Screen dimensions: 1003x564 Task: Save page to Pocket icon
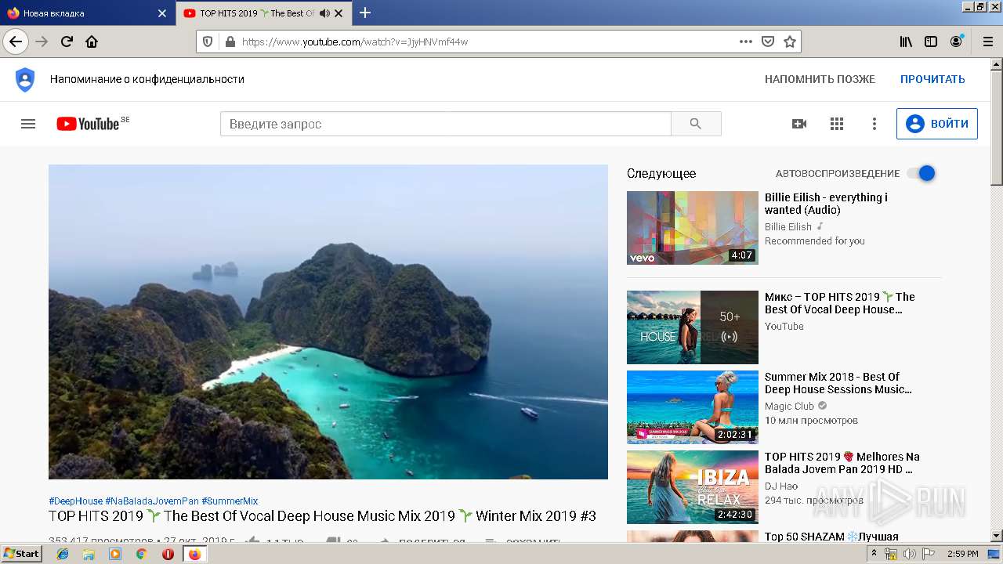click(x=768, y=42)
